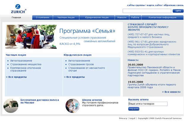Click the Zurich logo
The width and height of the screenshot is (184, 123).
click(x=18, y=9)
